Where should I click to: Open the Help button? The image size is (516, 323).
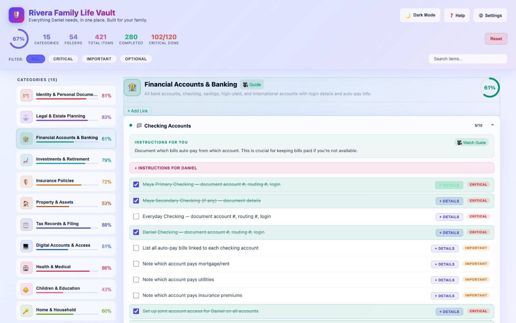pos(457,15)
